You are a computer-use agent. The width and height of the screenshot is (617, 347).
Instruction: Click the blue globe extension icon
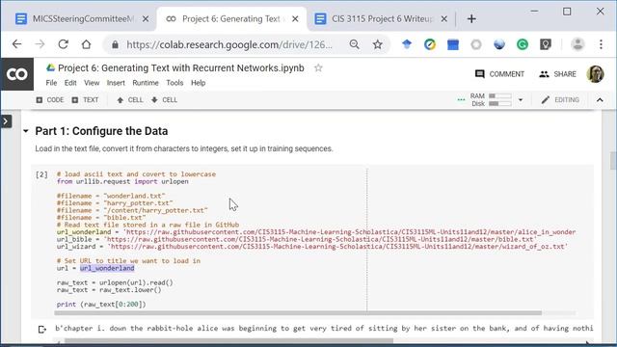coord(499,44)
